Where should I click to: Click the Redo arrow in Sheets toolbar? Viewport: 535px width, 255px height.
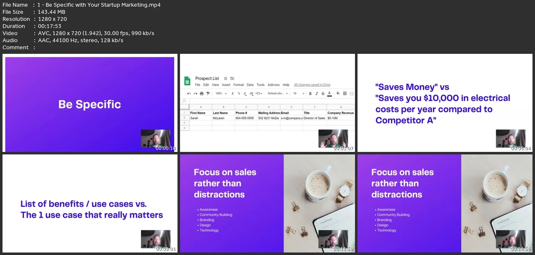tap(195, 93)
